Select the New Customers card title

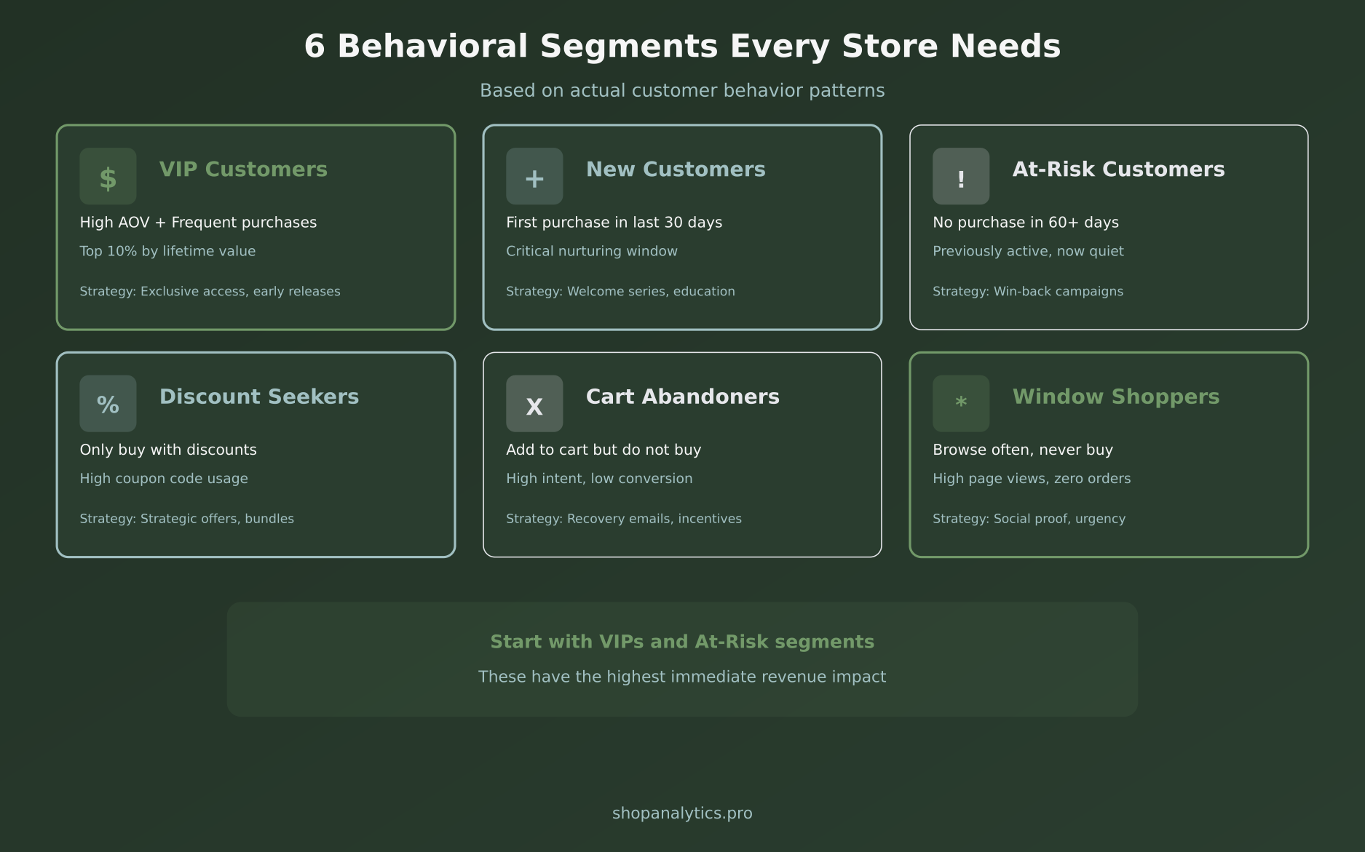tap(676, 170)
